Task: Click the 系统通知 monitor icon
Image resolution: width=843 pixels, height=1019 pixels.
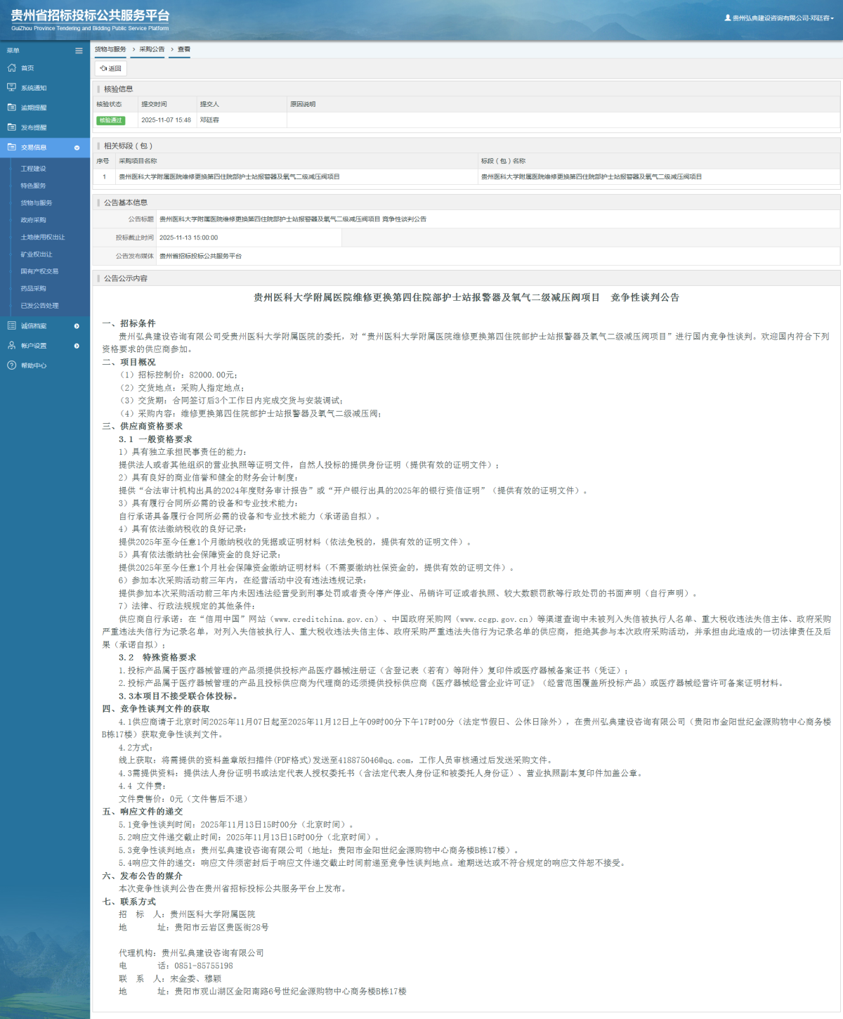Action: (11, 88)
